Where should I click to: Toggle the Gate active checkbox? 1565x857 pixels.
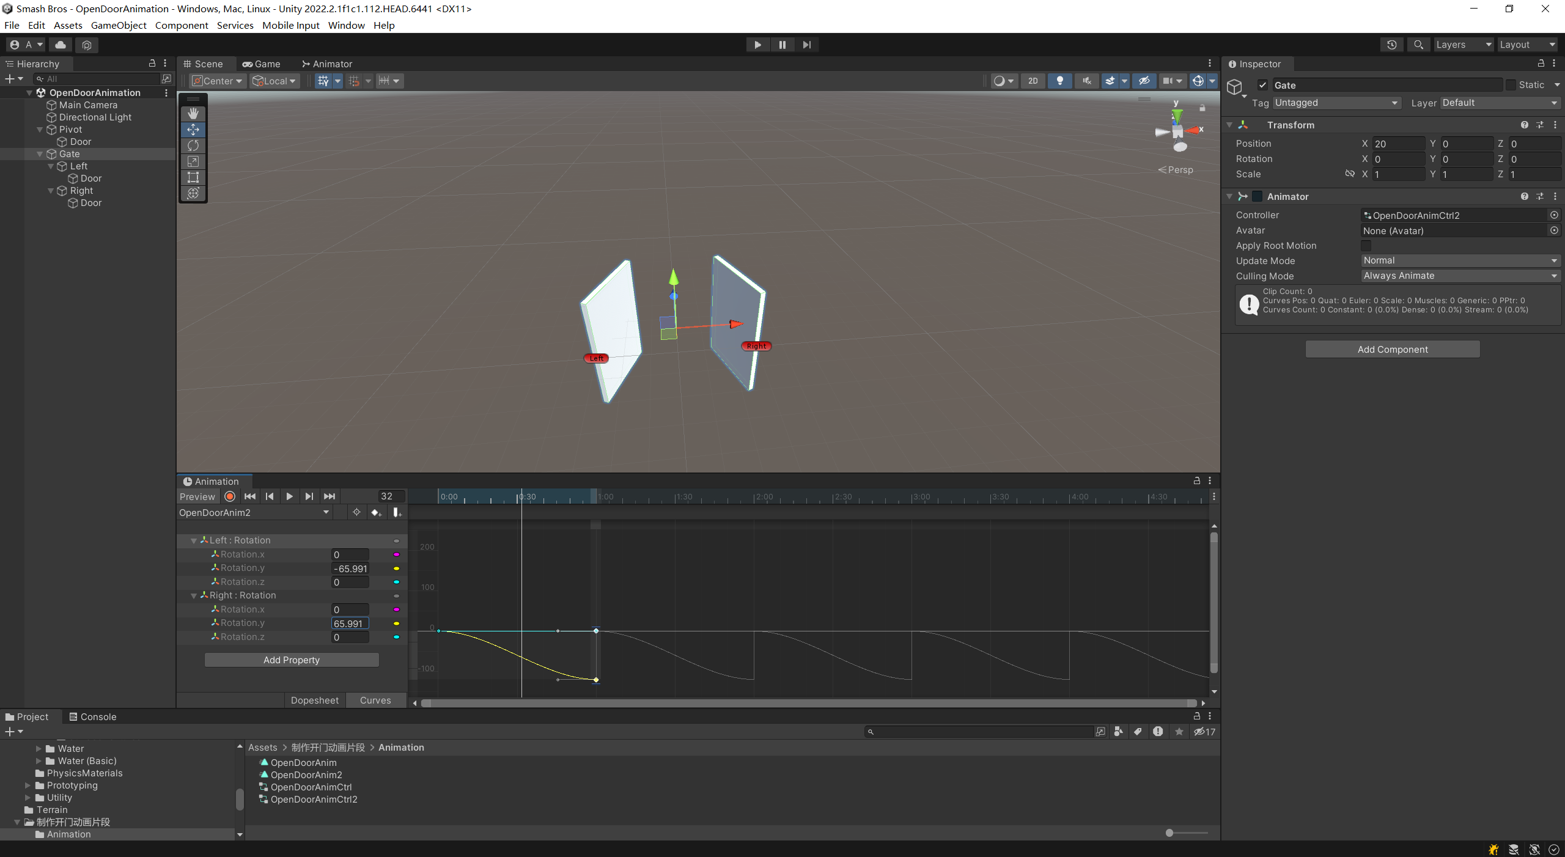(1262, 85)
